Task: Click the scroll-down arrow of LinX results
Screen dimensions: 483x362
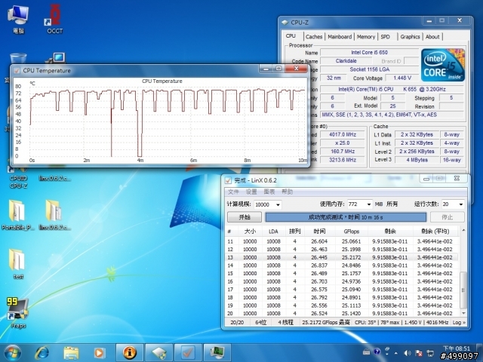Action: pos(463,313)
